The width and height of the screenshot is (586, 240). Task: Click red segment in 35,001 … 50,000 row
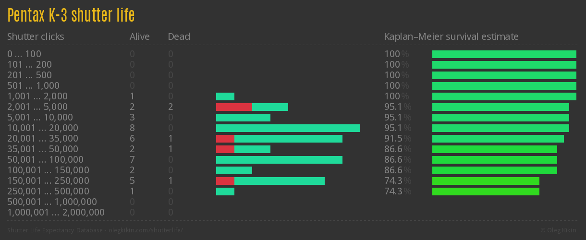coord(225,149)
